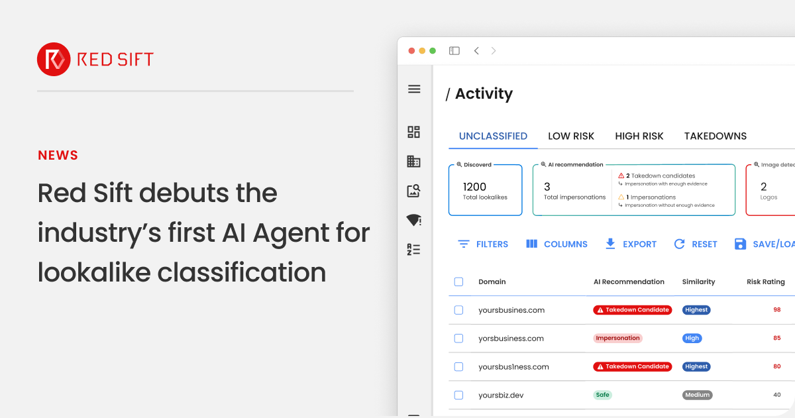Switch to the HIGH RISK tab
The image size is (795, 418).
639,136
